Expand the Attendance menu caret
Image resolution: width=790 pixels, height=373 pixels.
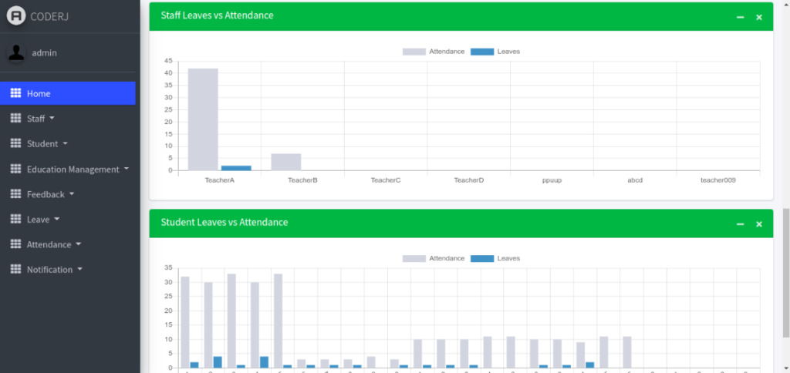pyautogui.click(x=78, y=244)
